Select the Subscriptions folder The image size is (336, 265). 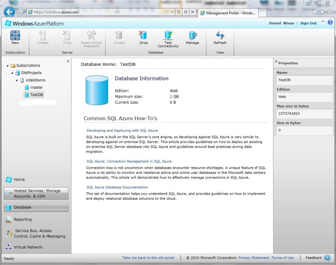point(25,65)
